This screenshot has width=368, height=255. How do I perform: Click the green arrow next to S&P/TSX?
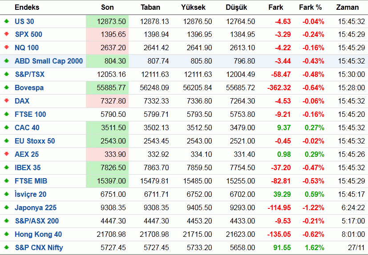pyautogui.click(x=7, y=74)
